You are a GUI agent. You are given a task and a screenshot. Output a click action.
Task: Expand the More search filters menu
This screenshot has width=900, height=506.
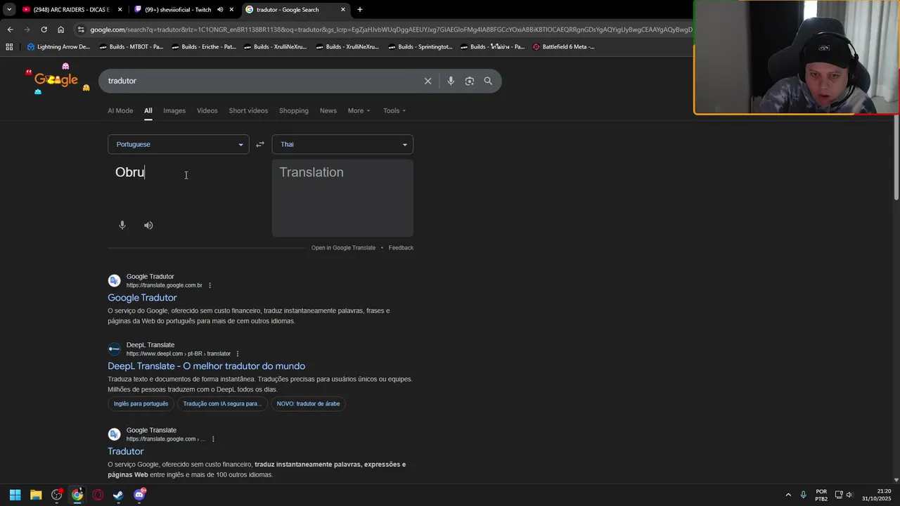coord(359,110)
